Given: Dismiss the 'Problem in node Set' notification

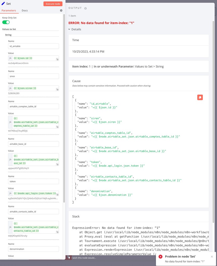Looking at the screenshot, I should click(x=212, y=257).
